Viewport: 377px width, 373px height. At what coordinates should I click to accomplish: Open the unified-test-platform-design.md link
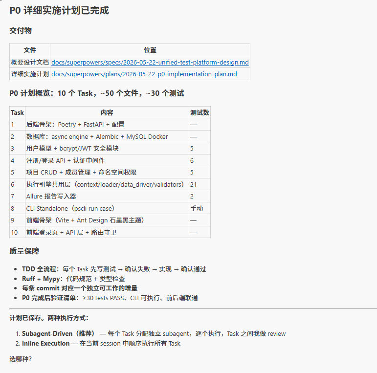coord(150,62)
